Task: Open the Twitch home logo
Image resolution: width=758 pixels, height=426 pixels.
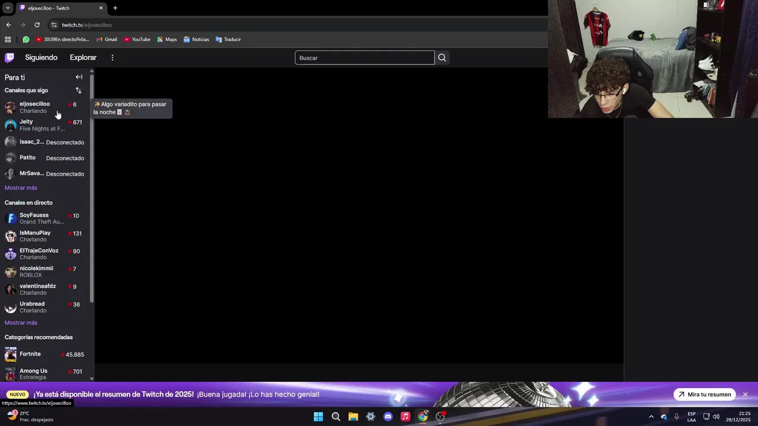Action: coord(9,57)
